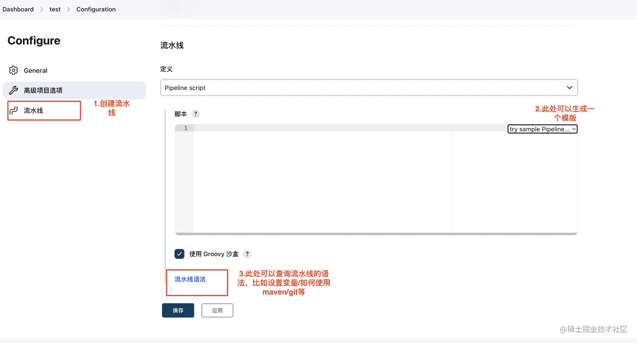This screenshot has width=637, height=343.
Task: Click the Configuration breadcrumb item
Action: click(x=96, y=9)
